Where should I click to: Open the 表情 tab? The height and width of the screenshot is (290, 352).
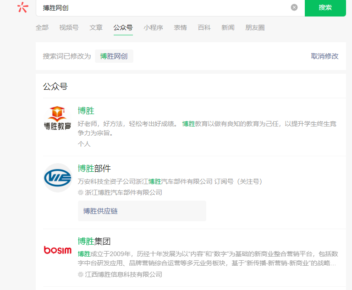pyautogui.click(x=180, y=27)
